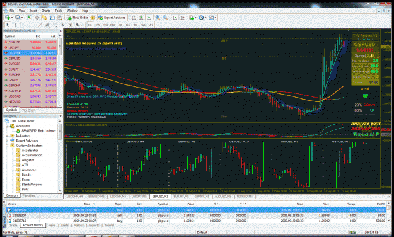
Task: Launch the MetaEditor icon beside New Order
Action: pos(93,18)
